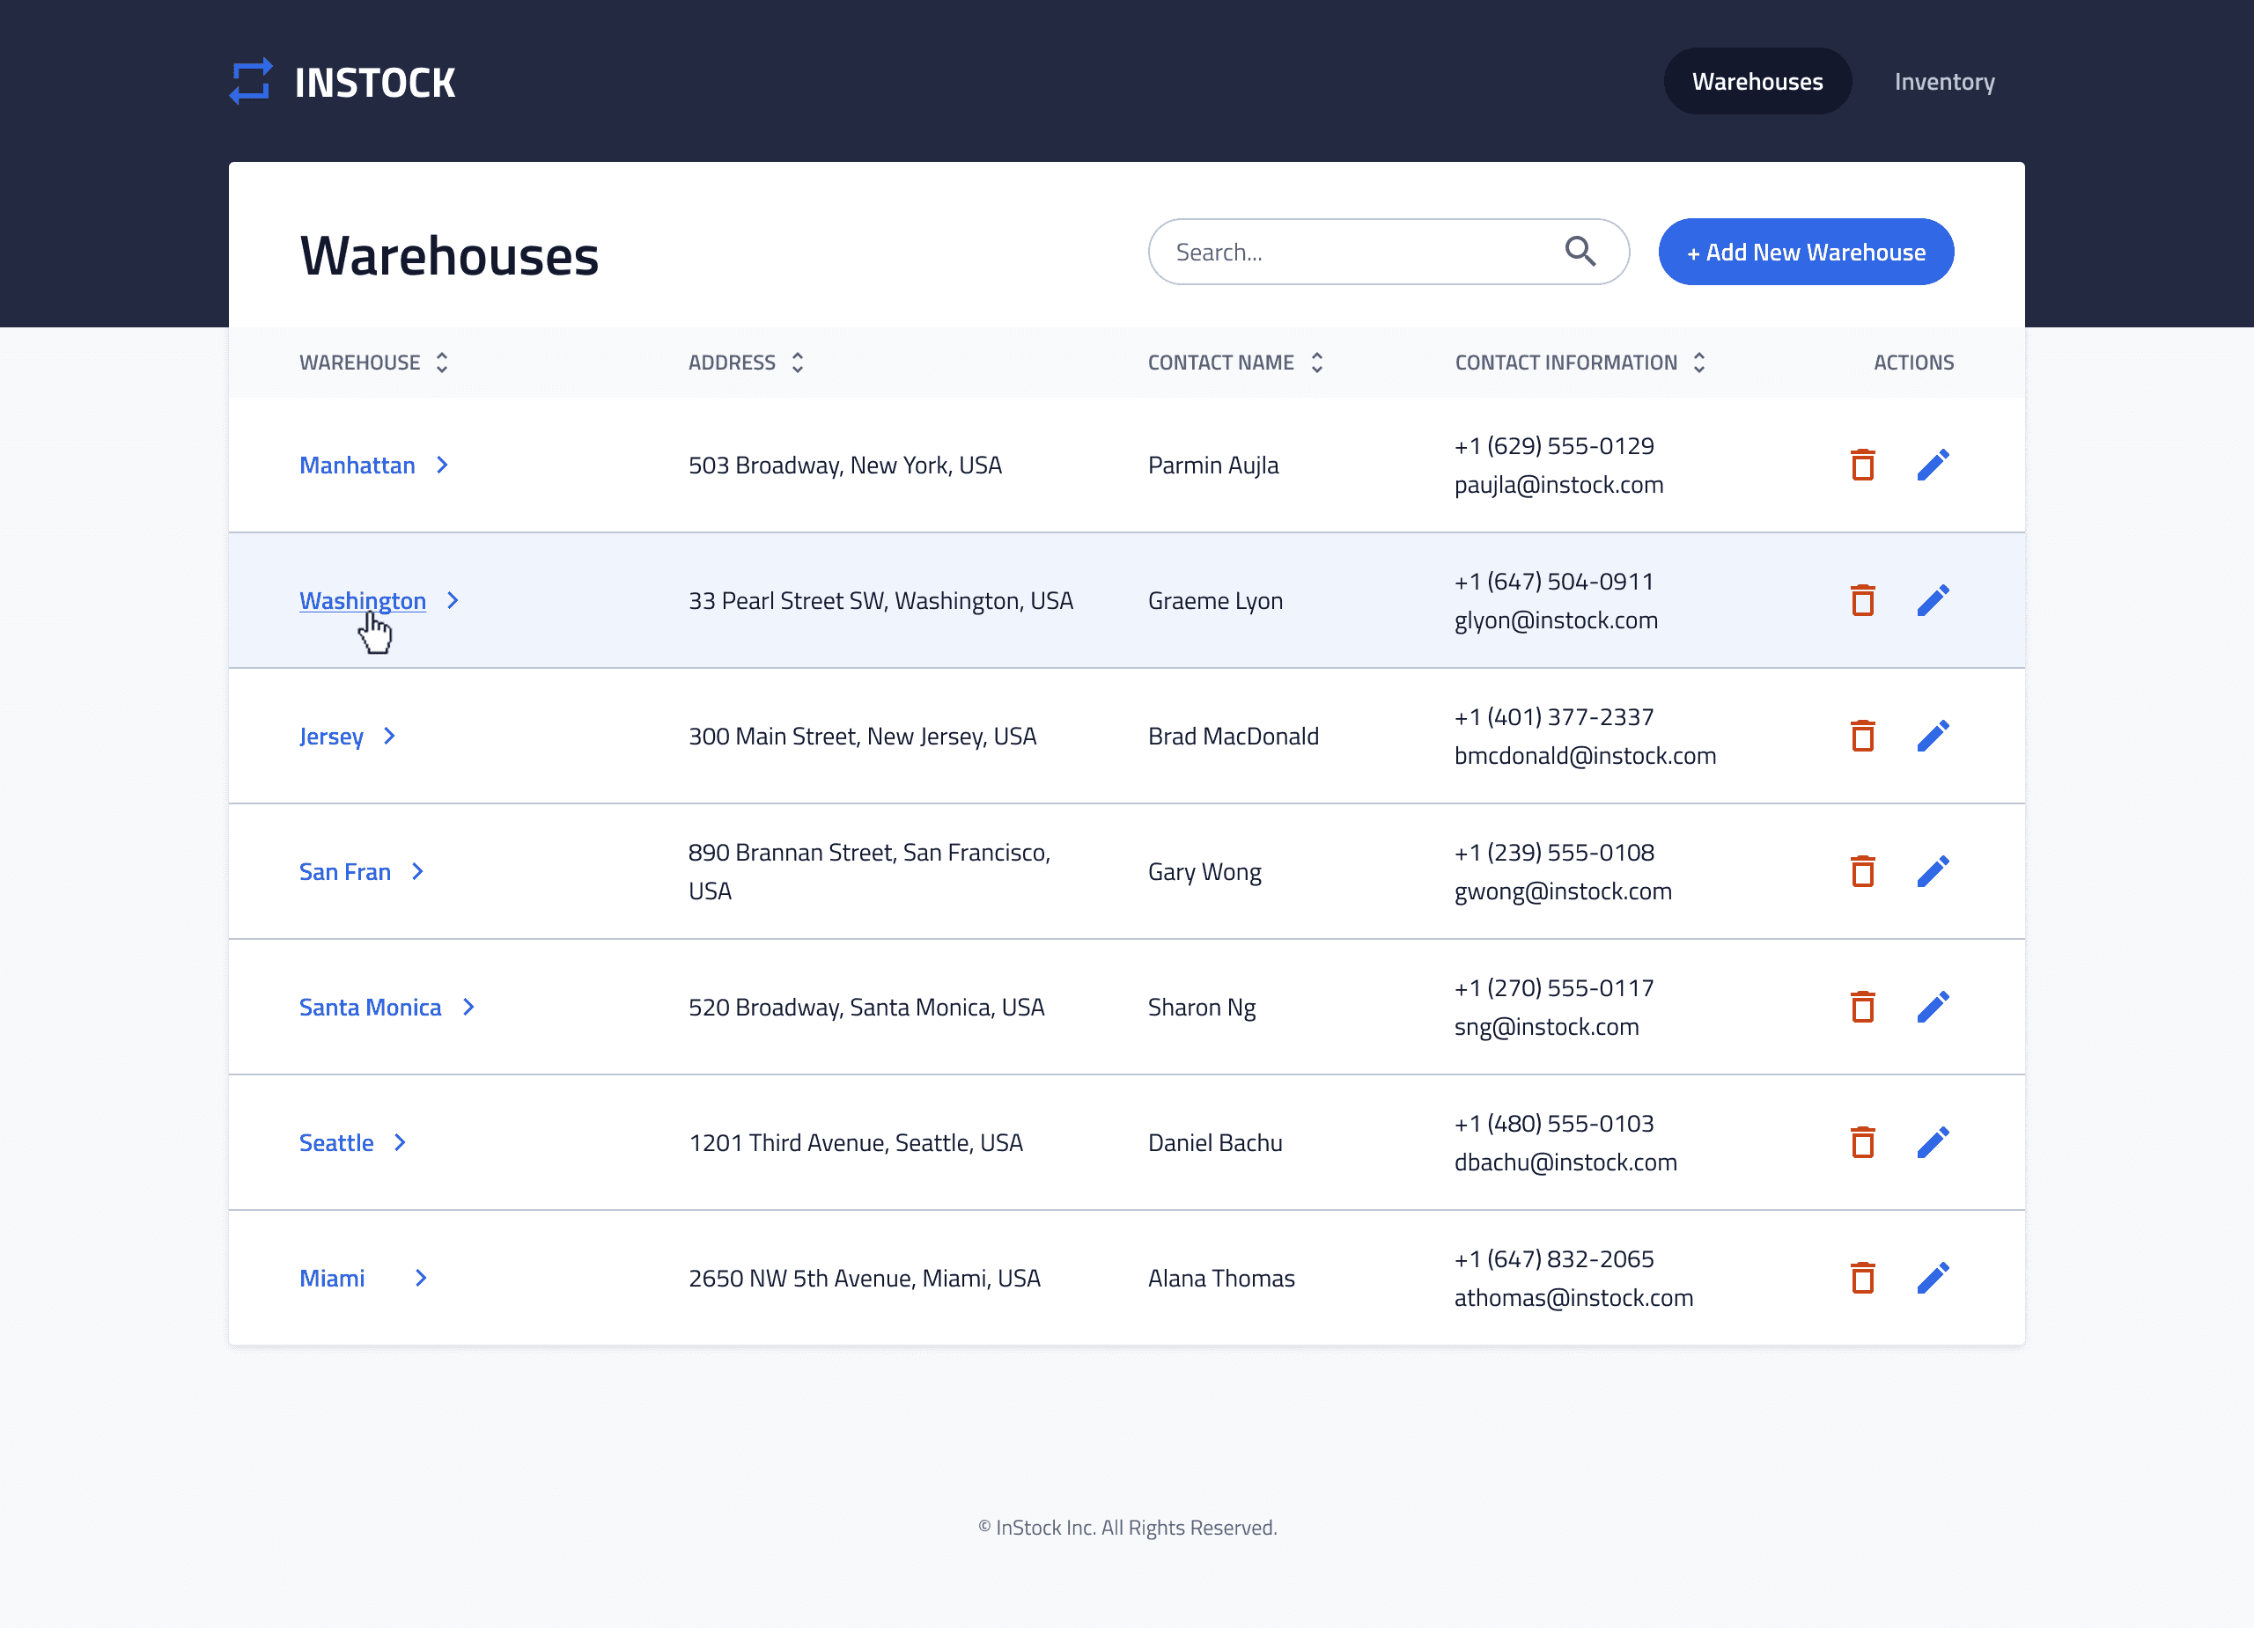Viewport: 2254px width, 1628px height.
Task: Sort by Contact Name column
Action: pos(1317,363)
